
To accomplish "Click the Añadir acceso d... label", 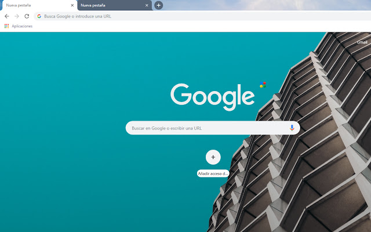I will tap(213, 173).
